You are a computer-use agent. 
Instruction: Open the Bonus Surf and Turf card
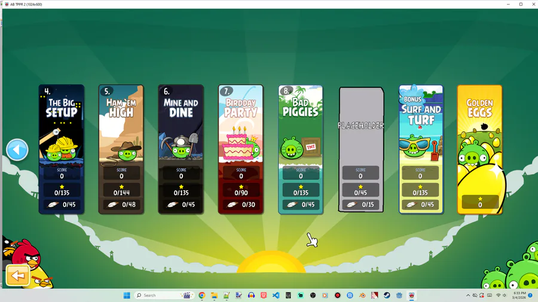421,149
